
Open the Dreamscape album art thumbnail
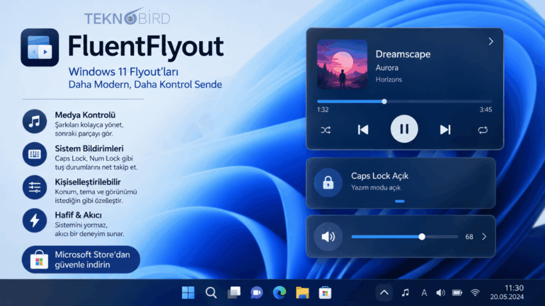pos(342,64)
